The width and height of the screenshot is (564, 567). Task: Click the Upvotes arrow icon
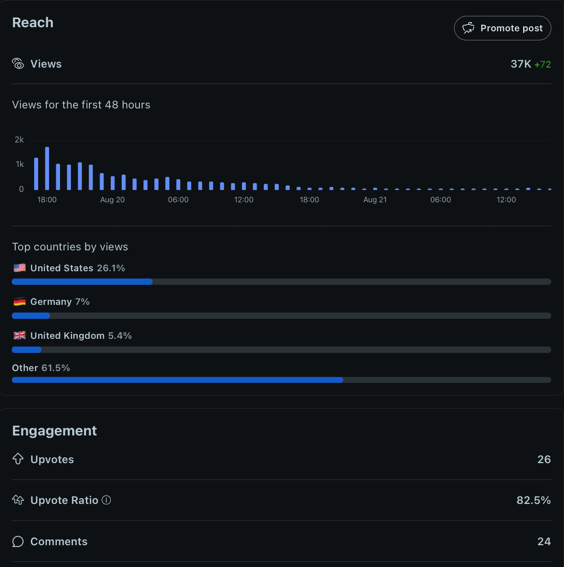click(18, 459)
